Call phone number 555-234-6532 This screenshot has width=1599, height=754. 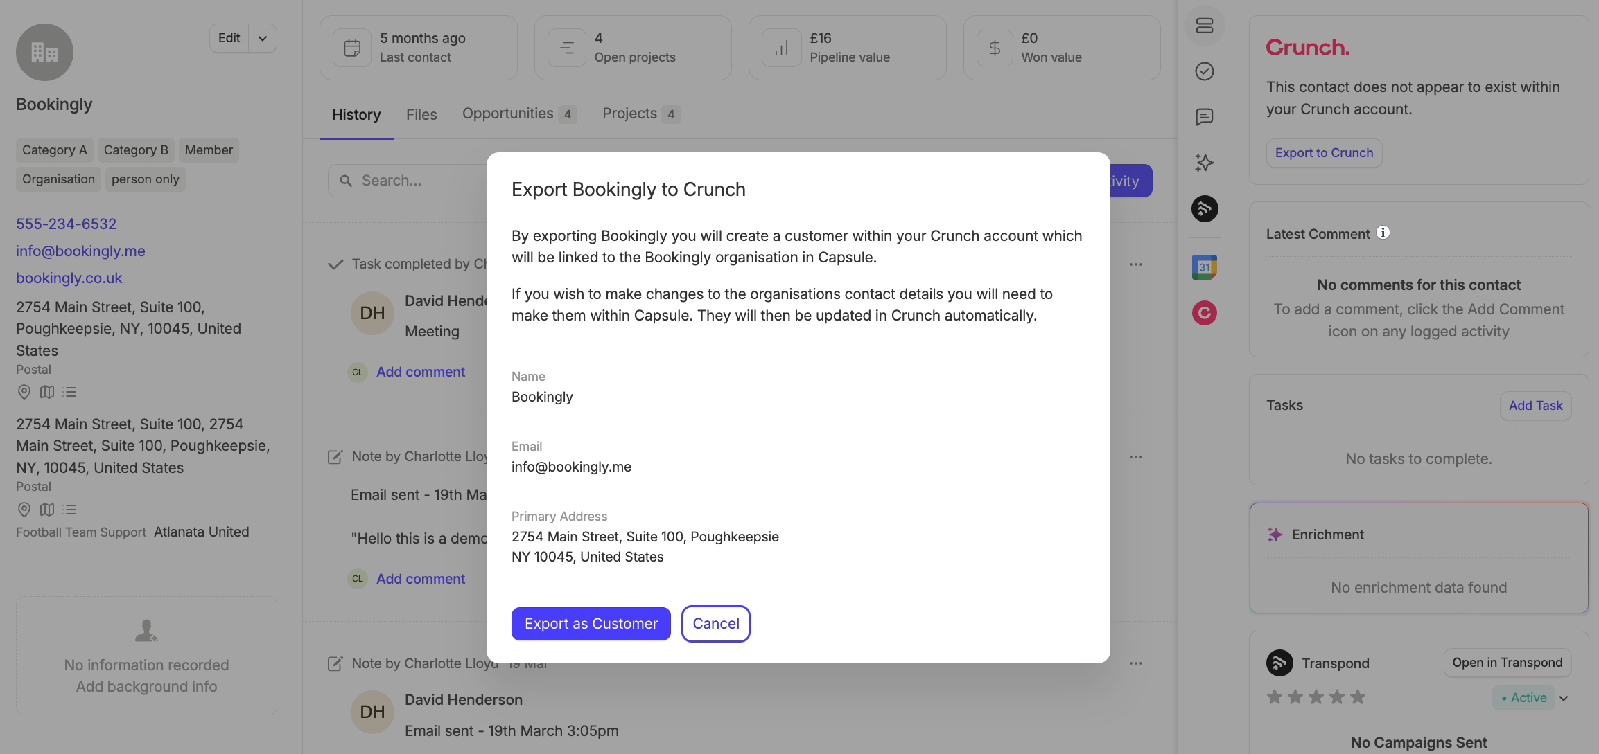click(66, 224)
